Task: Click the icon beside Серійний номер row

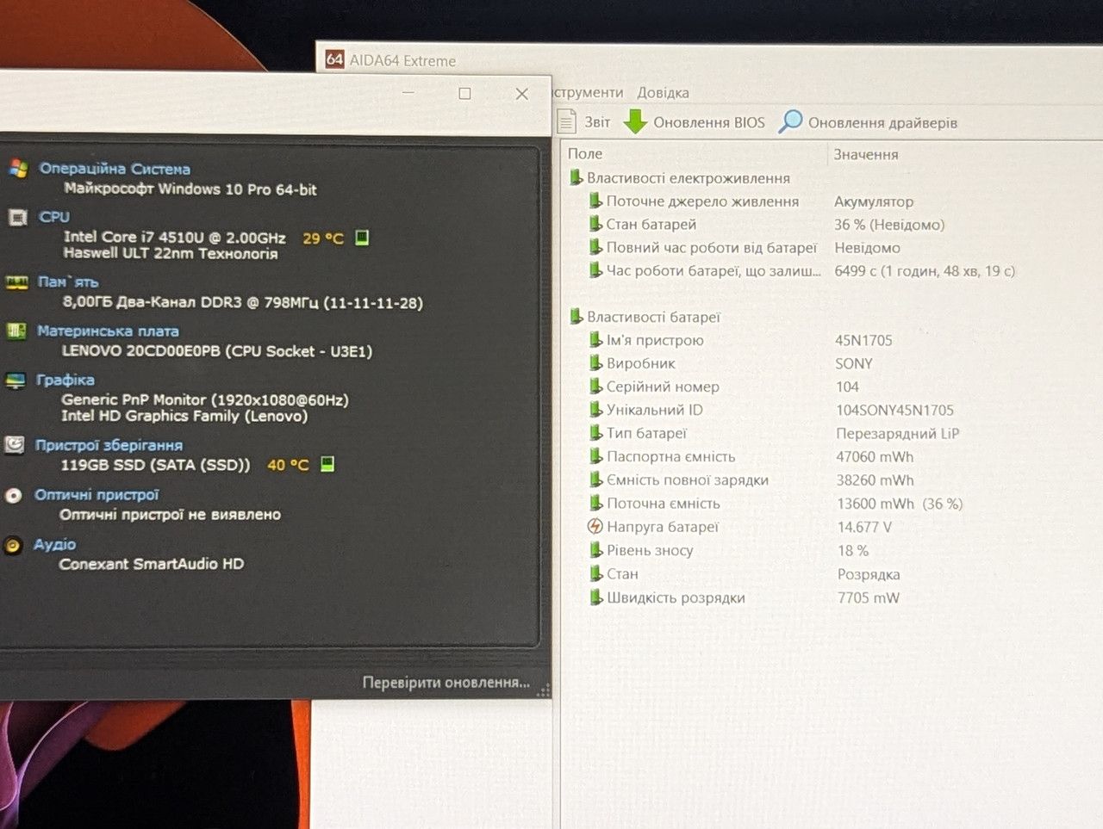Action: (x=595, y=386)
